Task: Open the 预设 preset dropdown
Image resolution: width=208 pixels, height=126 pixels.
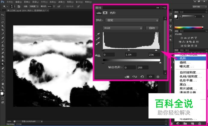Action: [x=132, y=20]
